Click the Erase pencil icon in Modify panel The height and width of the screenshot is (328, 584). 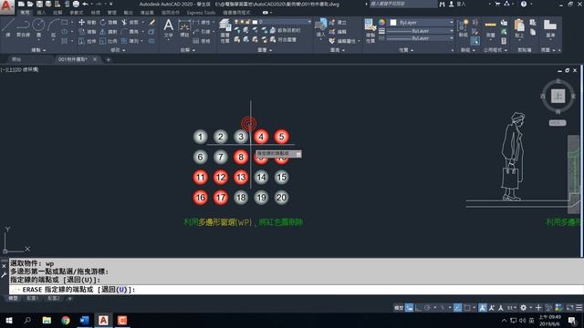click(152, 22)
